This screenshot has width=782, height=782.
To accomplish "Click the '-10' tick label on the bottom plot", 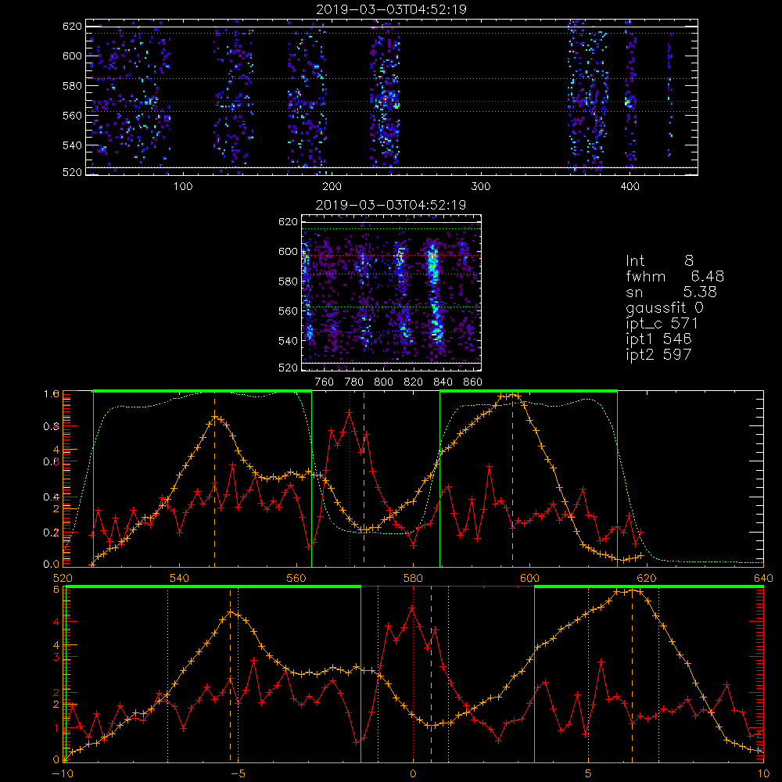I will click(x=63, y=773).
